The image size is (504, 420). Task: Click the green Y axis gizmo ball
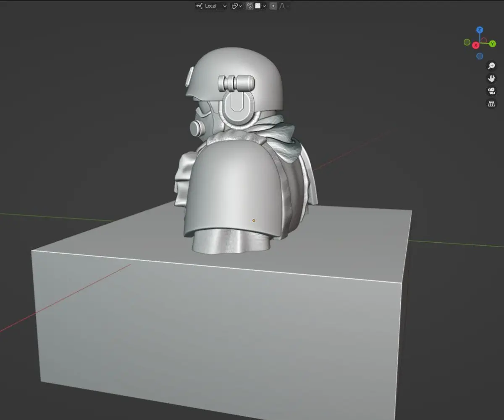[492, 44]
